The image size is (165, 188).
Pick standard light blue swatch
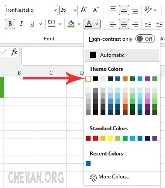point(132,138)
